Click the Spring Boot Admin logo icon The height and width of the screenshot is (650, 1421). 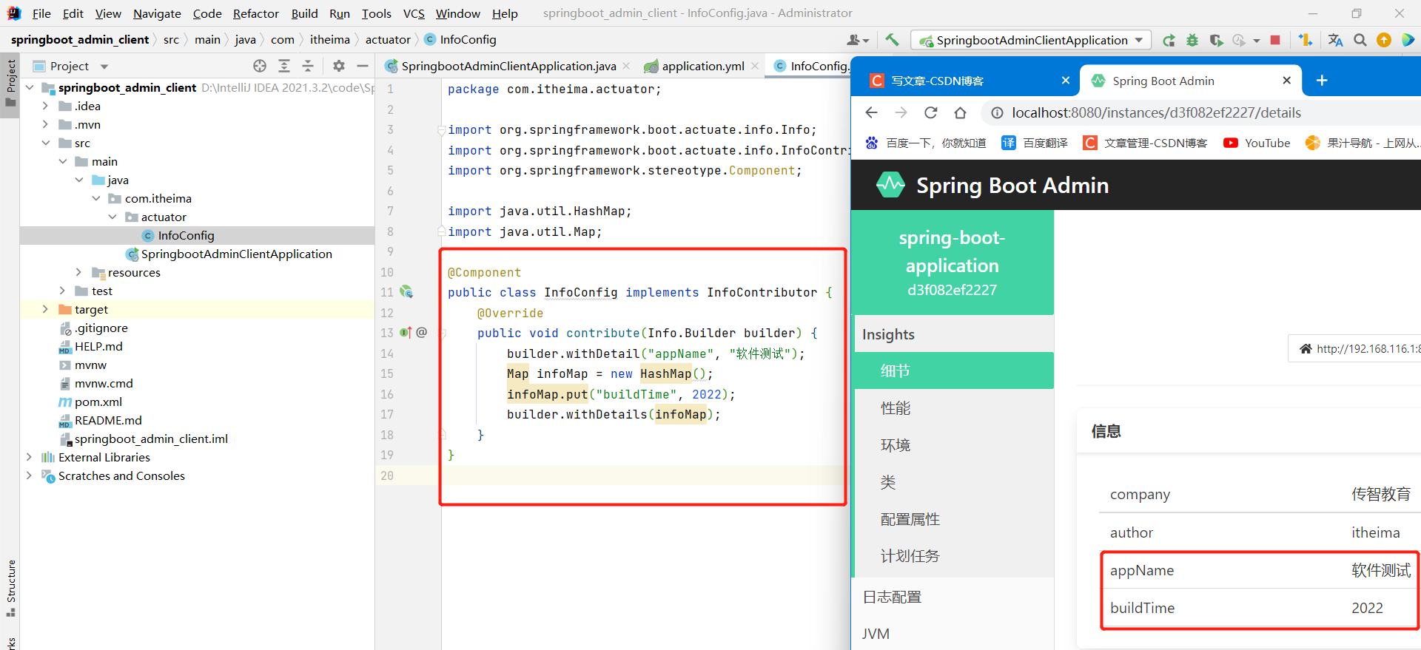point(890,185)
